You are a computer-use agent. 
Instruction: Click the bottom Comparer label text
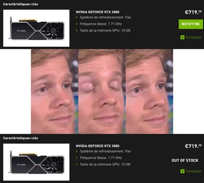(194, 171)
